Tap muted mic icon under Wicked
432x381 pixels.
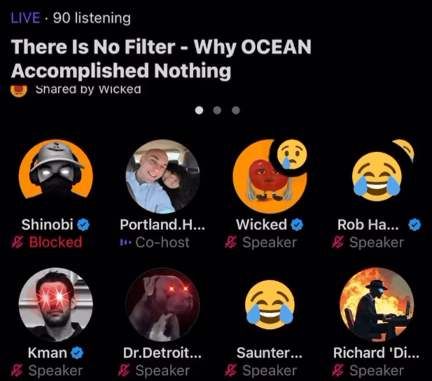click(x=230, y=242)
